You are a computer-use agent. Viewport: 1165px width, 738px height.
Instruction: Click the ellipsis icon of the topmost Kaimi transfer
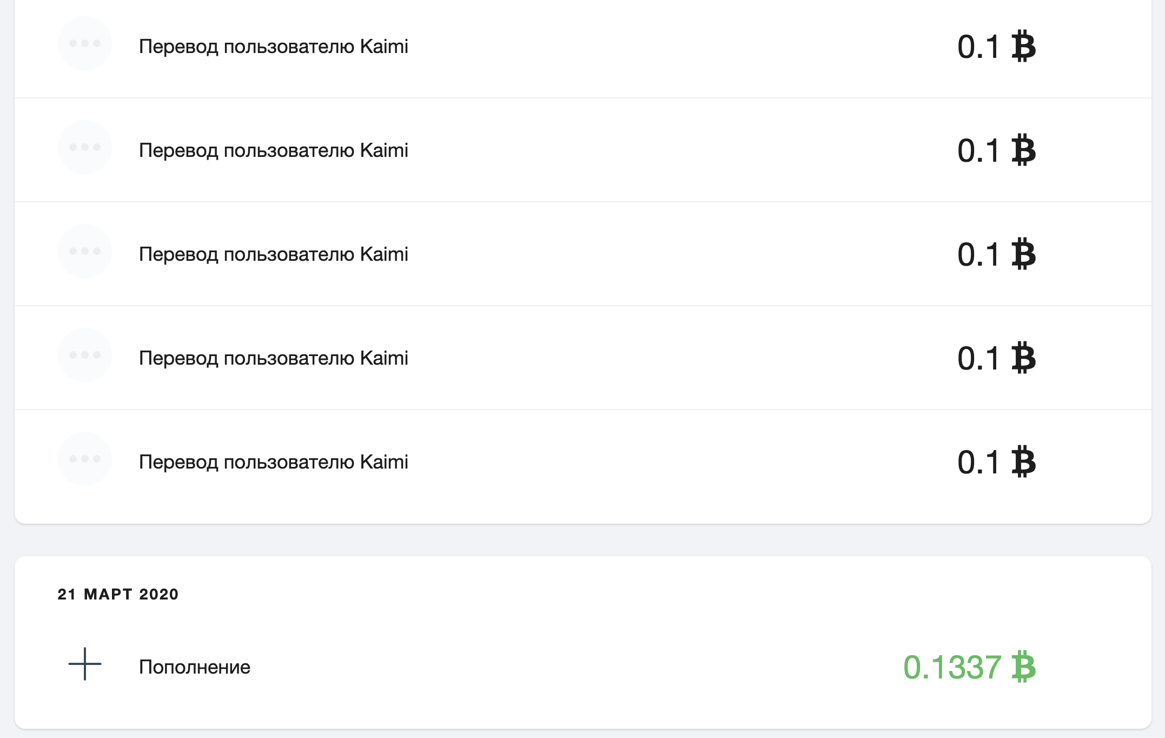click(85, 43)
